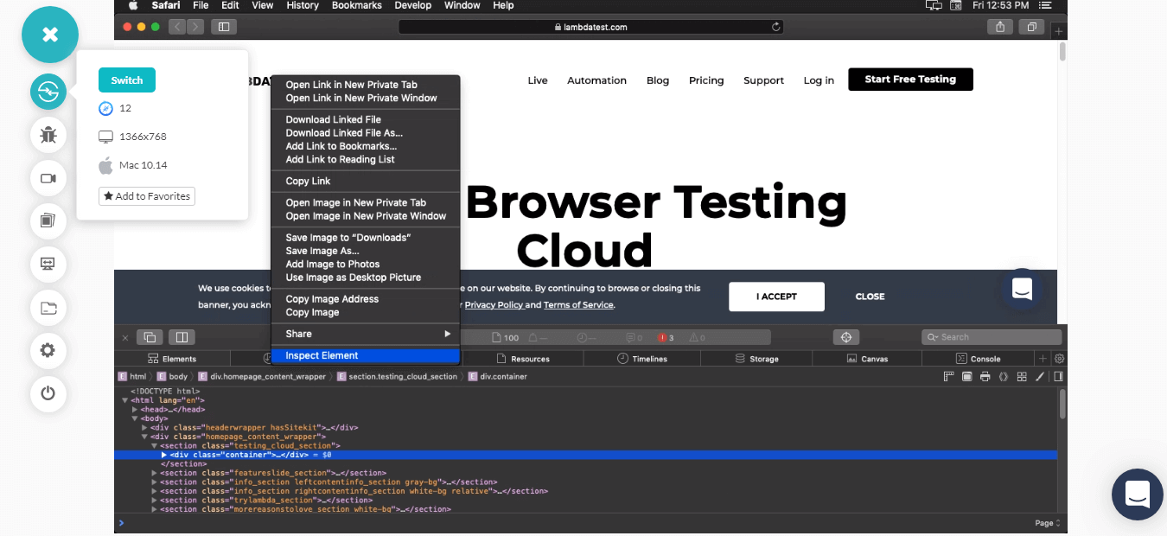
Task: Toggle the Safari sidebar button
Action: click(224, 27)
